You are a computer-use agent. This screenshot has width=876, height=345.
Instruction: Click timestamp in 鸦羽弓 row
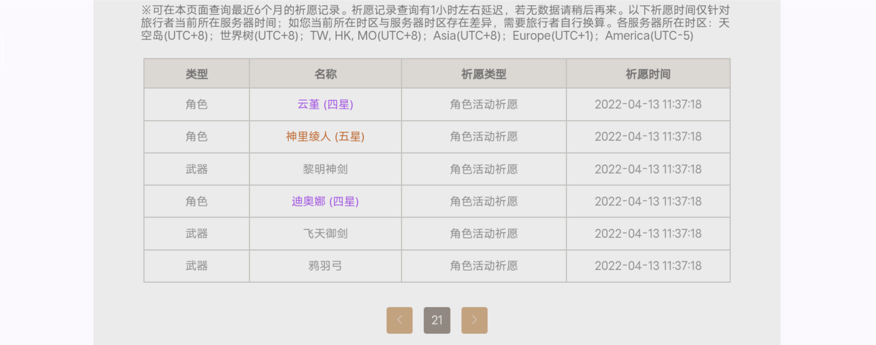[648, 266]
